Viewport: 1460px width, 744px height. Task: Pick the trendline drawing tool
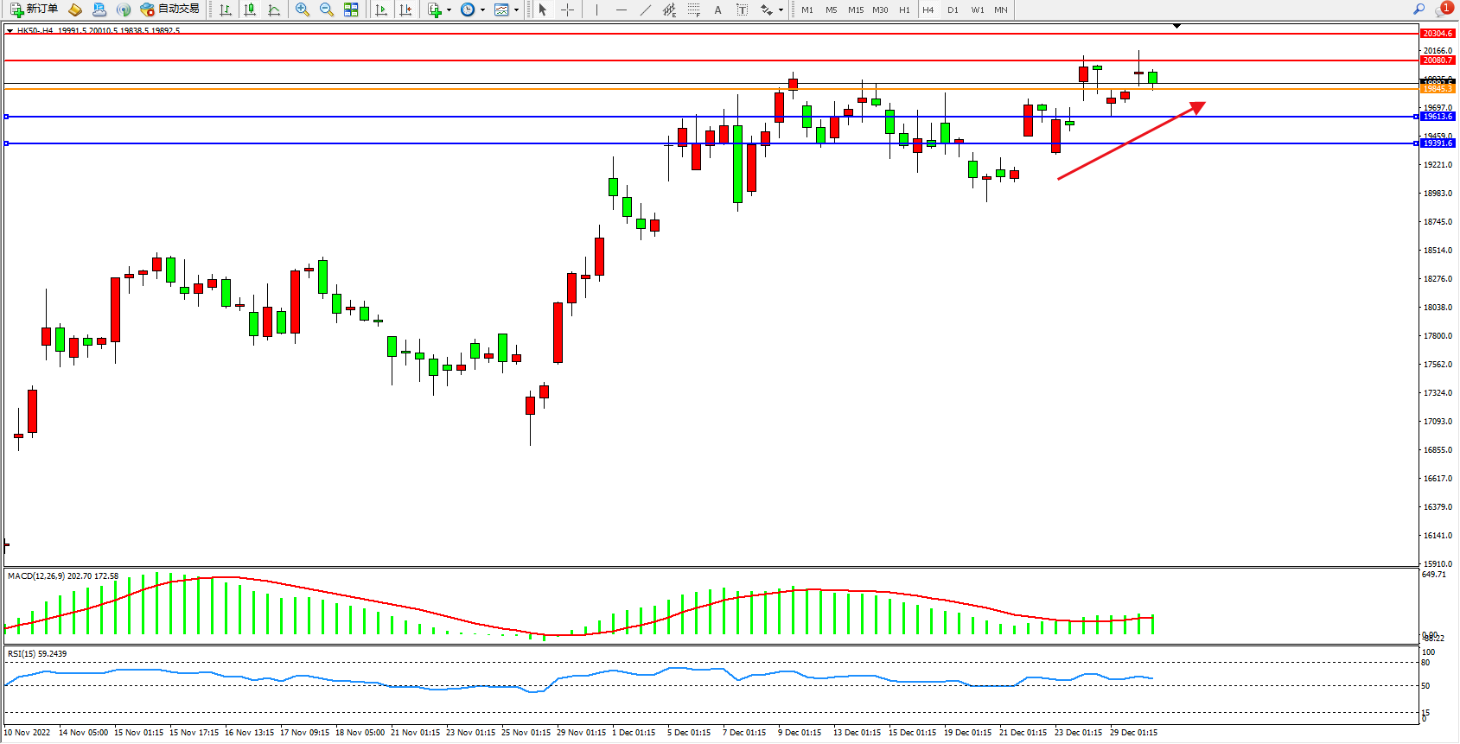pos(646,10)
